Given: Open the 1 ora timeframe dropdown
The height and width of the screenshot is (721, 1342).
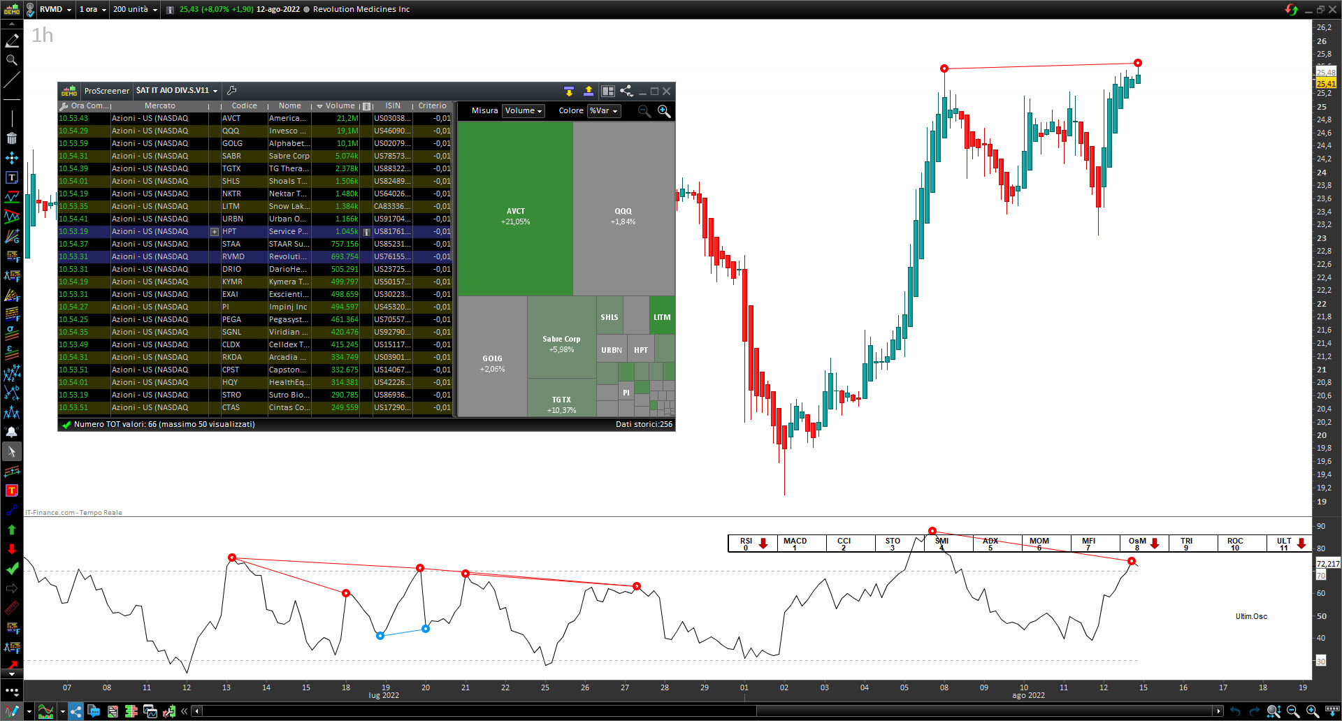Looking at the screenshot, I should (x=93, y=9).
